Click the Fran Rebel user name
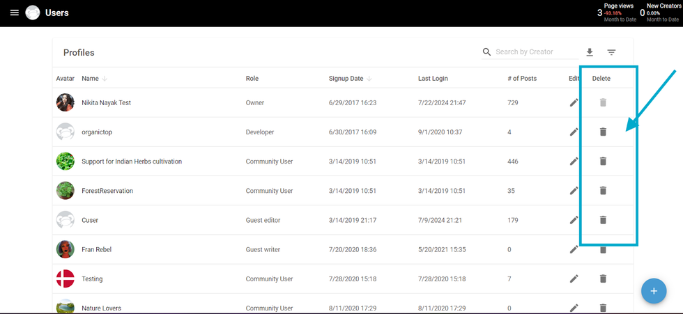683x314 pixels. (x=96, y=249)
